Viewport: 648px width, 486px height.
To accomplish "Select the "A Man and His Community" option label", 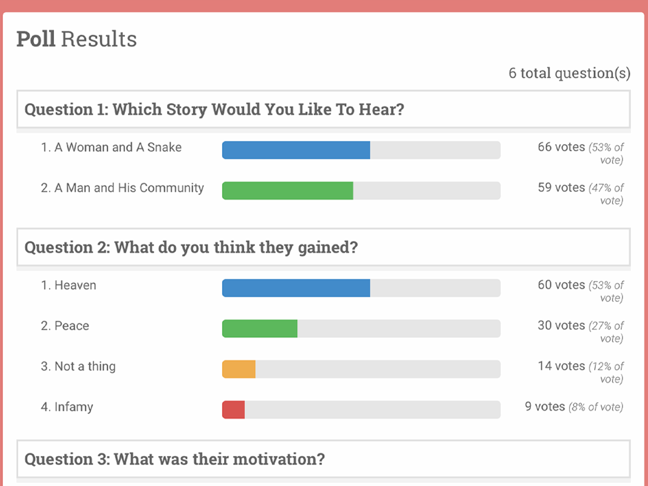I will pos(122,188).
